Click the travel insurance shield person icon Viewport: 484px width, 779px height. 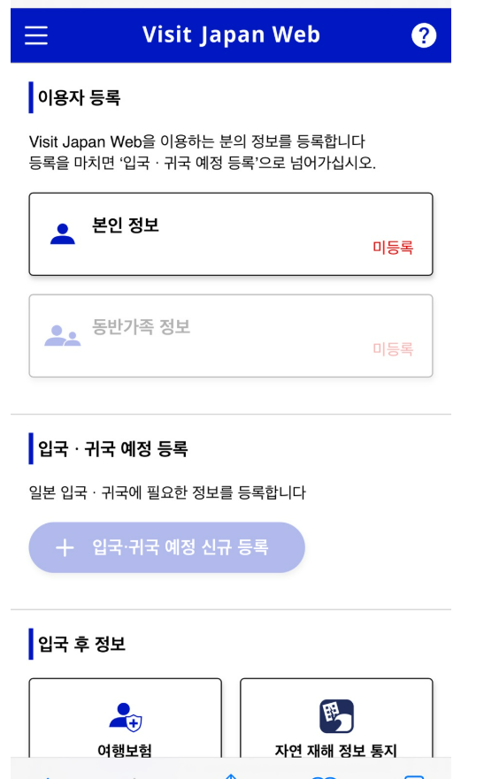point(126,717)
